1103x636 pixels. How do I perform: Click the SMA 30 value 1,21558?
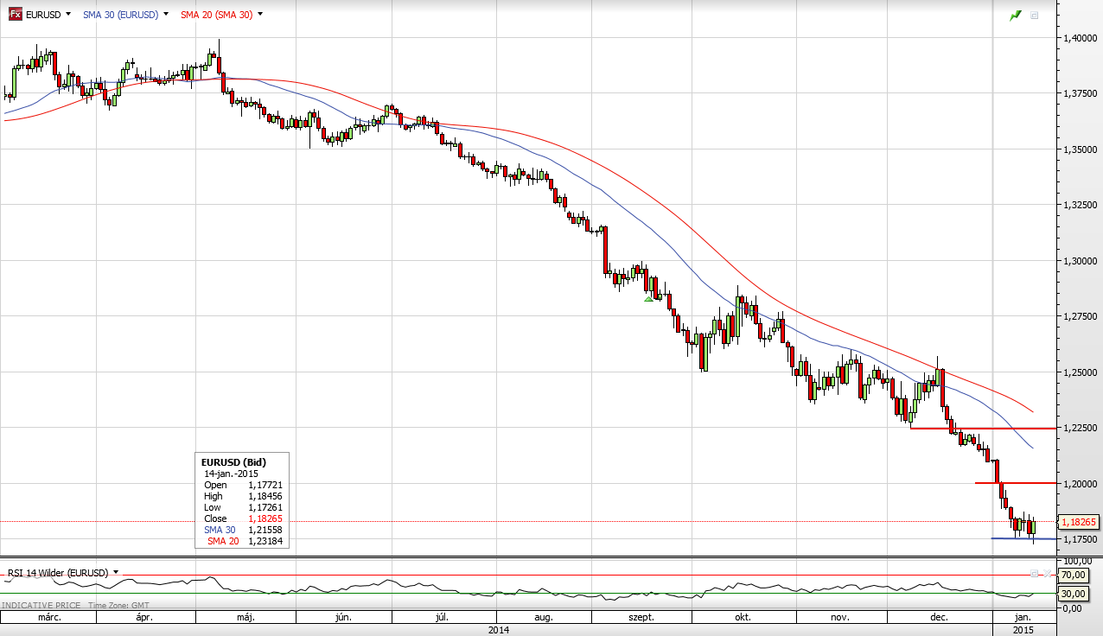click(x=265, y=530)
